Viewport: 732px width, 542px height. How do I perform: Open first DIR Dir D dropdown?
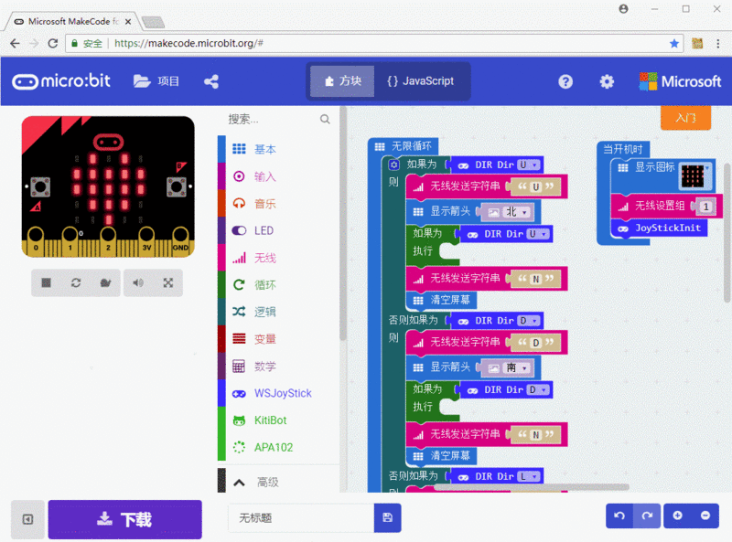(x=529, y=321)
